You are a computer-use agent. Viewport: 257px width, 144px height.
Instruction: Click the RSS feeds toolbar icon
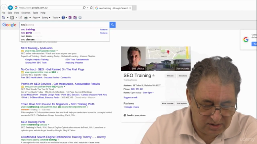click(12, 18)
